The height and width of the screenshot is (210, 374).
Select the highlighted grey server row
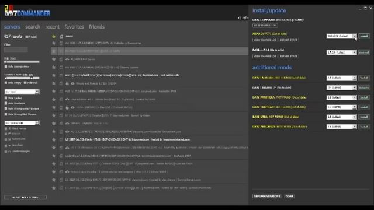[x=150, y=51]
